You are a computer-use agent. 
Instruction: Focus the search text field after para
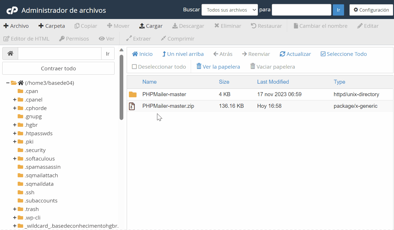pos(302,10)
